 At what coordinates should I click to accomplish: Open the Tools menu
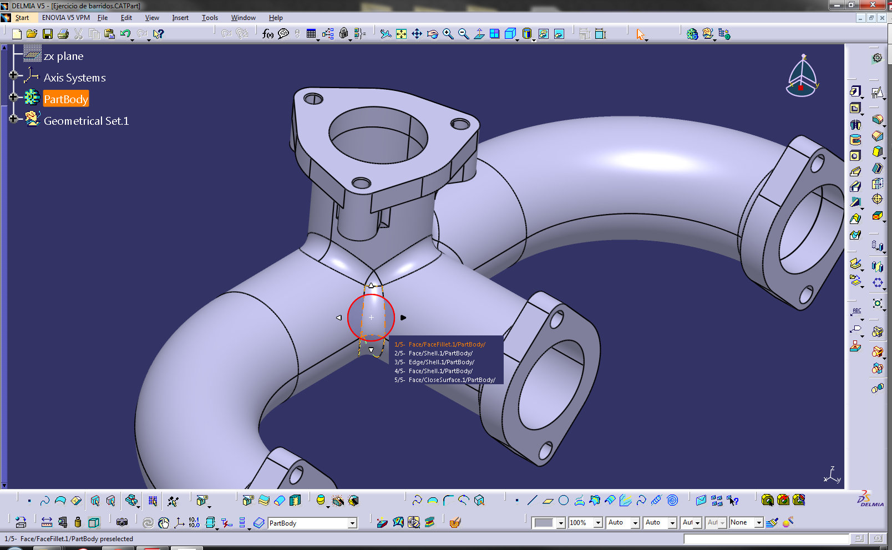click(x=210, y=18)
